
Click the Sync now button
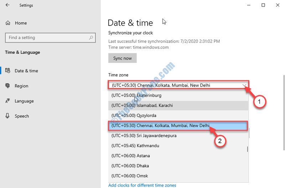click(x=122, y=58)
